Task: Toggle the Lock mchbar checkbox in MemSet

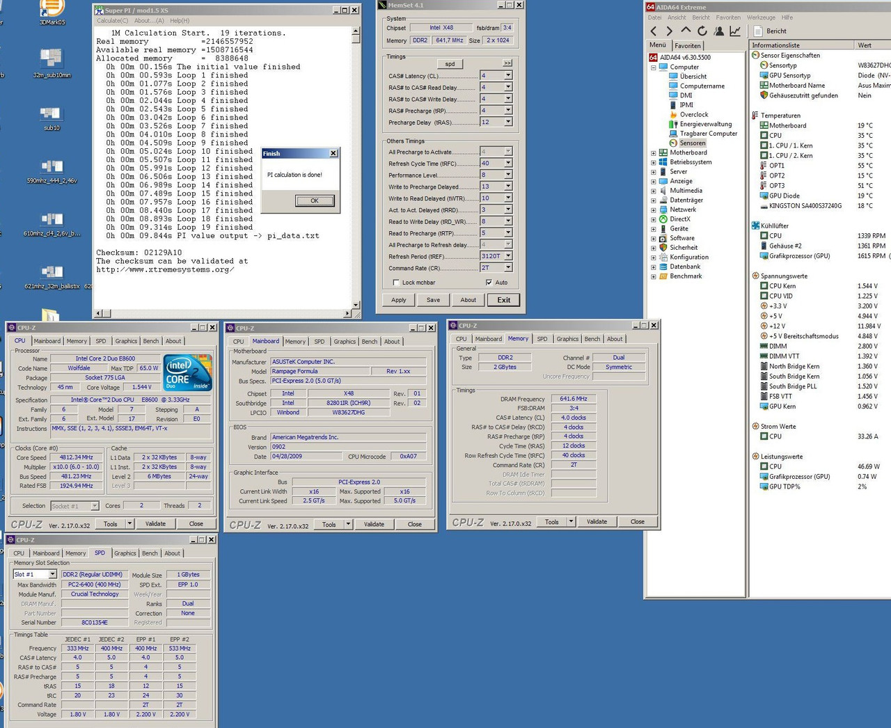Action: [396, 283]
